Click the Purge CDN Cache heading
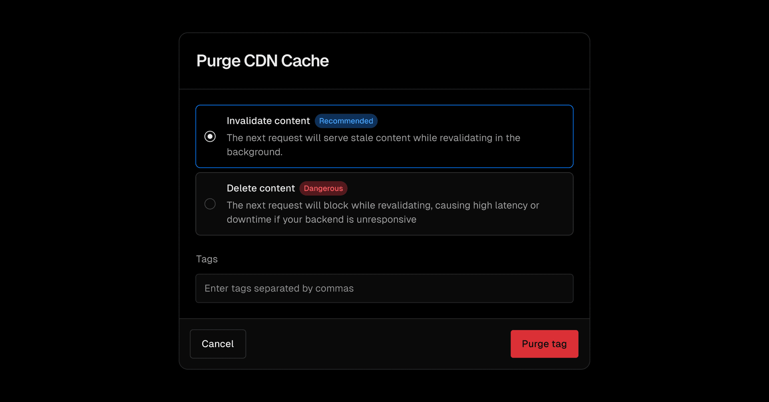 [262, 61]
